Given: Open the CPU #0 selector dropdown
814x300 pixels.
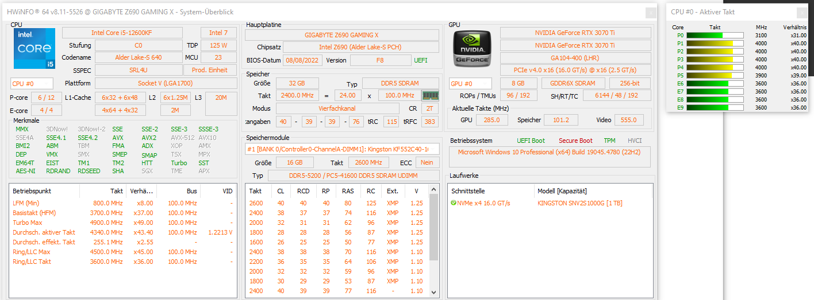Looking at the screenshot, I should point(32,83).
